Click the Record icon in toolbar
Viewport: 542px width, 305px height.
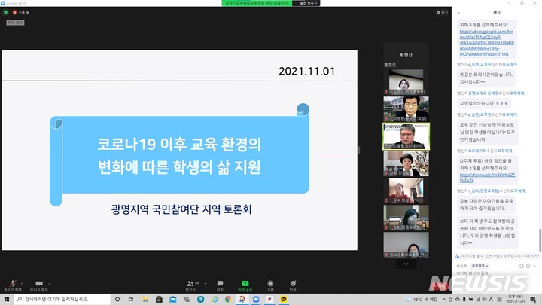click(x=270, y=285)
